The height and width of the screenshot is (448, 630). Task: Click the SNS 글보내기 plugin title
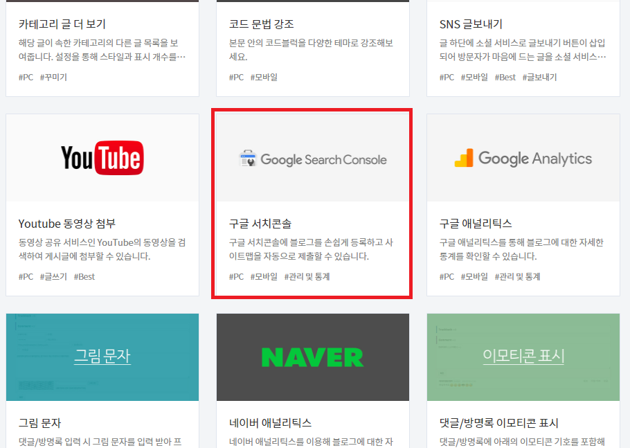[471, 22]
